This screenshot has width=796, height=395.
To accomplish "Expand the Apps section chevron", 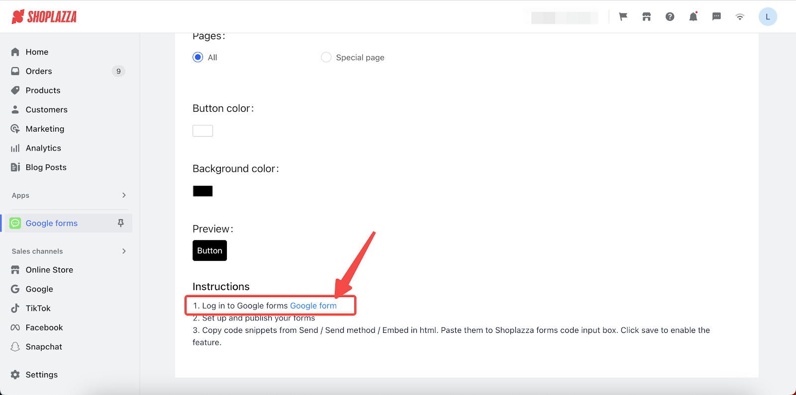I will (124, 195).
